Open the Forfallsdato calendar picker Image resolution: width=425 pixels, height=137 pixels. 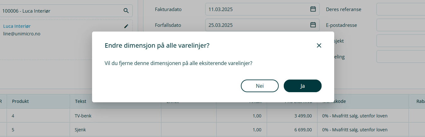[313, 25]
